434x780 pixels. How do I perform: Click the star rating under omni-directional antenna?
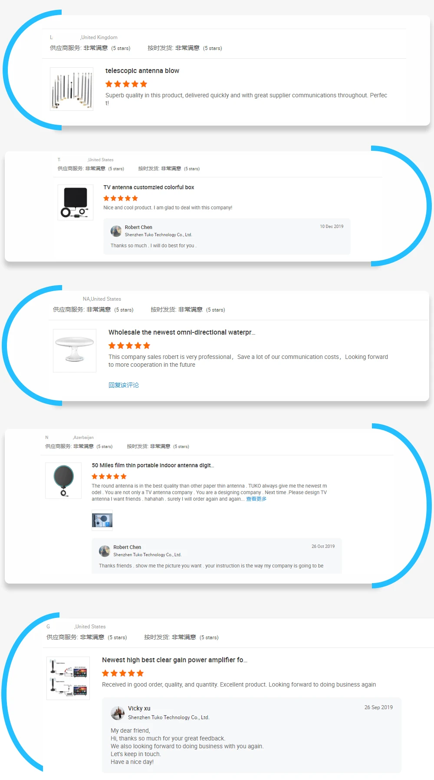(129, 345)
